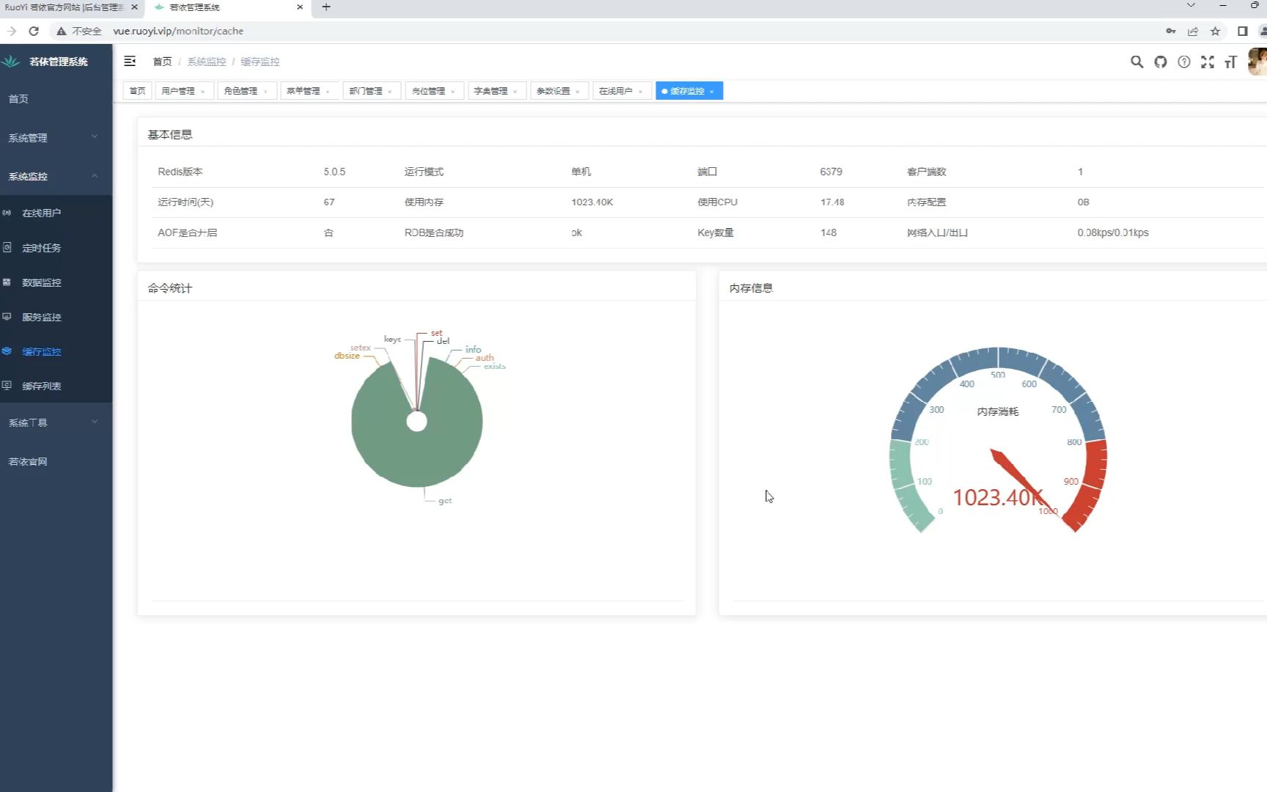Viewport: 1267px width, 792px height.
Task: Open 缓存列表 in the sidebar
Action: [x=56, y=386]
